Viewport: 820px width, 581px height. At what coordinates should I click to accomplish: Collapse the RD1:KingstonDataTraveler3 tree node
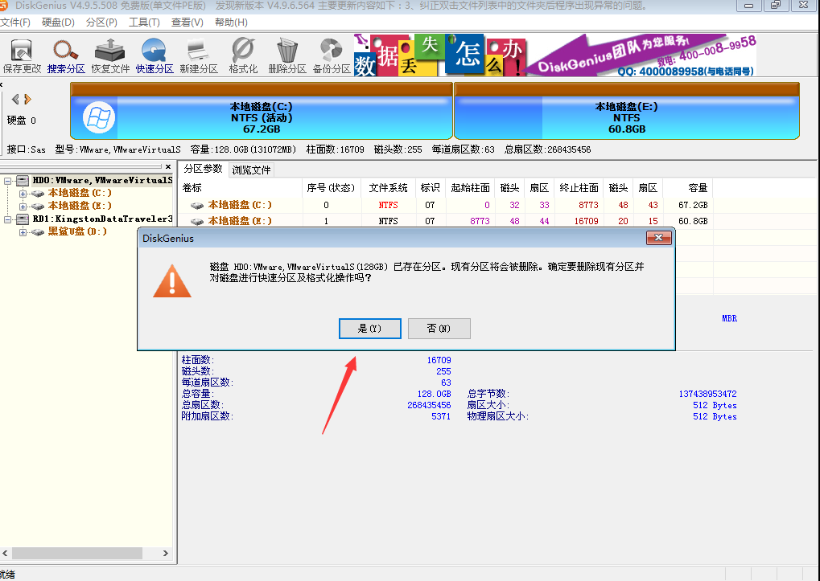click(x=6, y=219)
